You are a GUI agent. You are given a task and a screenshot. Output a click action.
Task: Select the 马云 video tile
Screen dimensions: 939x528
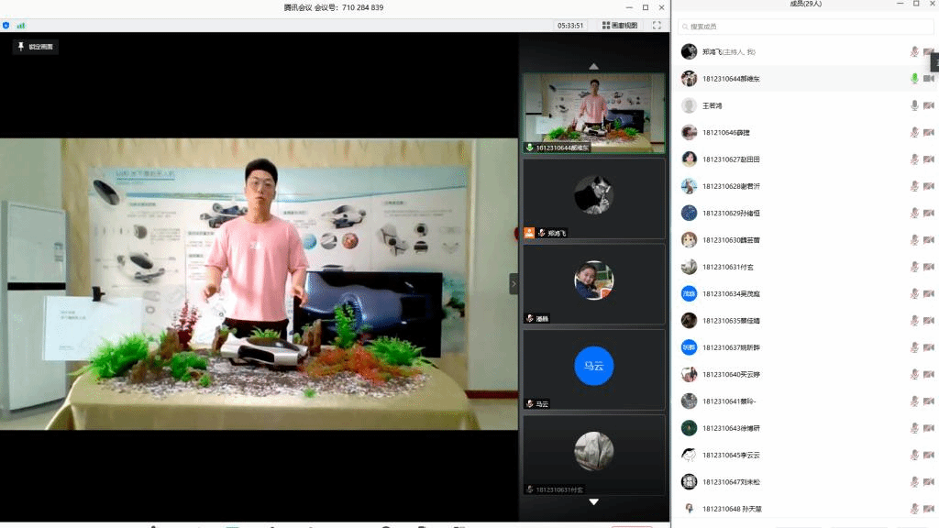click(x=593, y=368)
